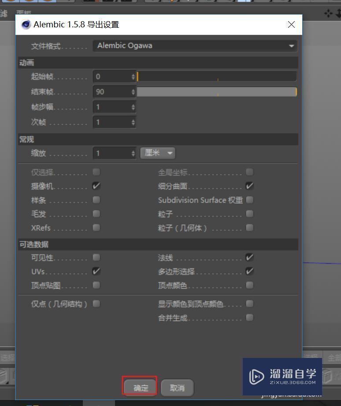Click the 次帧 input field
The image size is (341, 406).
(x=112, y=122)
